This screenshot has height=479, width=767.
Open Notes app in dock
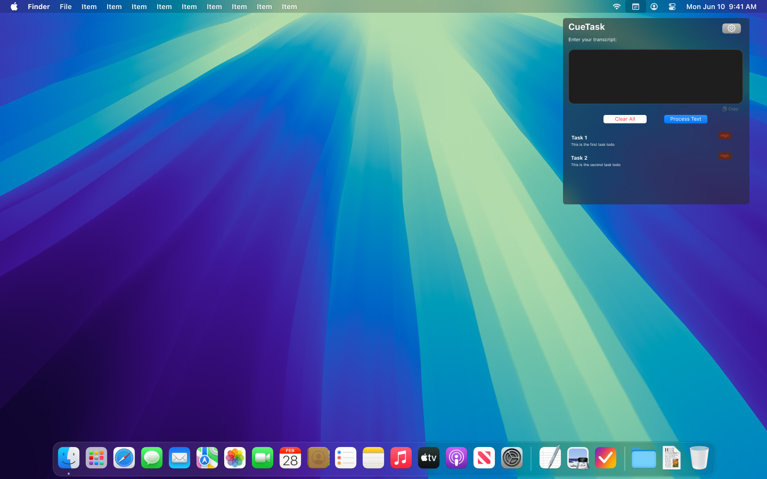[373, 458]
